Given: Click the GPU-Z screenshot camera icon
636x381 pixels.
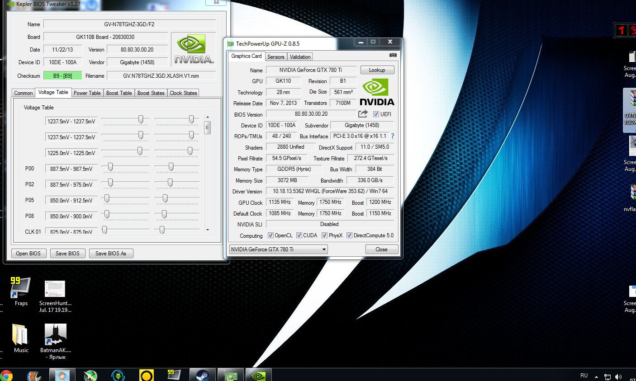Looking at the screenshot, I should (393, 55).
